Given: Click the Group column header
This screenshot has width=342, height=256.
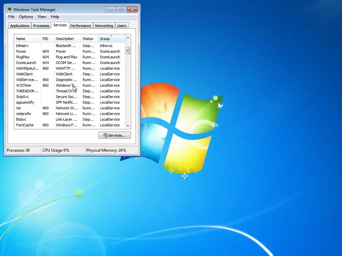Looking at the screenshot, I should [112, 39].
